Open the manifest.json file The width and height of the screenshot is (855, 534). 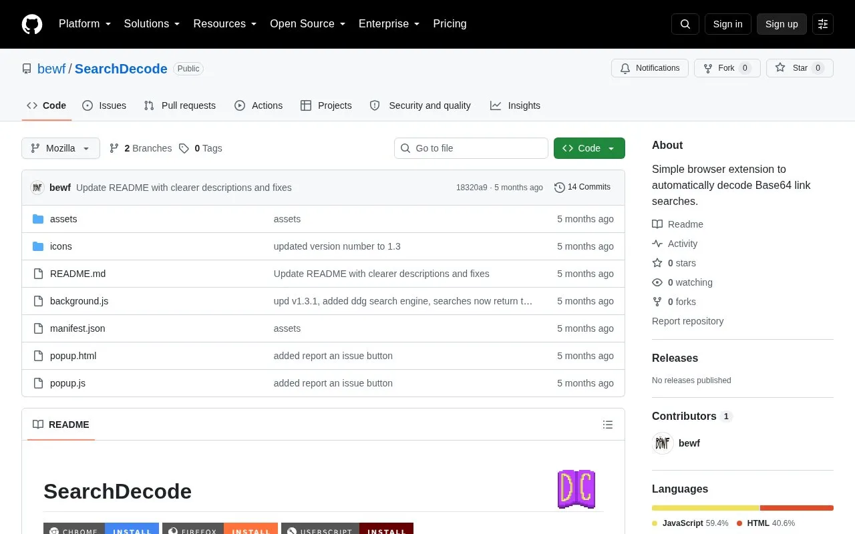77,328
